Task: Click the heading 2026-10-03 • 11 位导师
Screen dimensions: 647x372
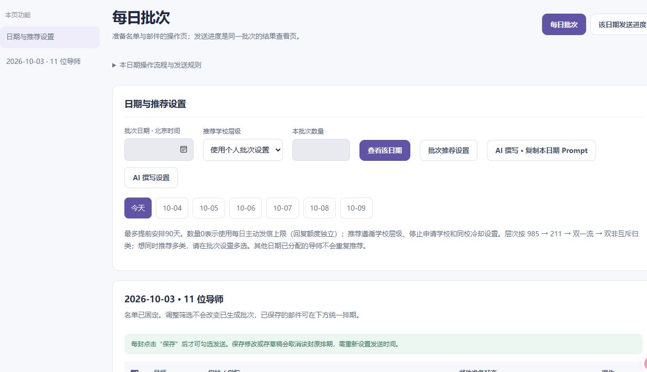Action: 174,299
